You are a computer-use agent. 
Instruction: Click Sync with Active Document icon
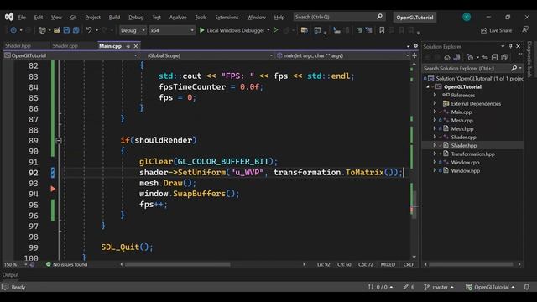(x=485, y=58)
